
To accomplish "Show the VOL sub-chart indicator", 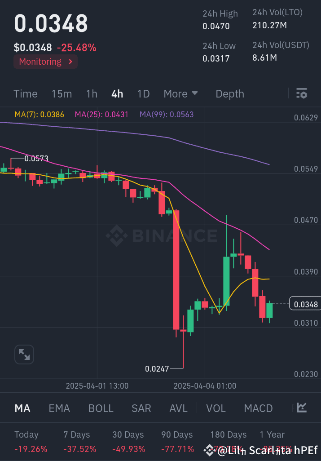I will 216,408.
